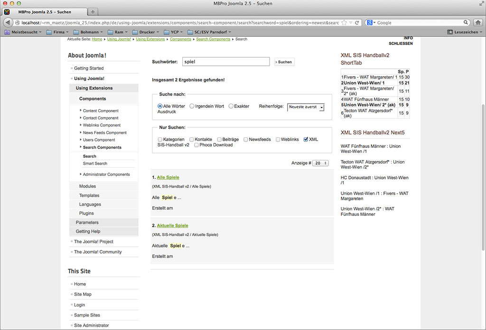Click the search magnifier icon in Google box
Screen dimensions: 486x330
tap(466, 22)
